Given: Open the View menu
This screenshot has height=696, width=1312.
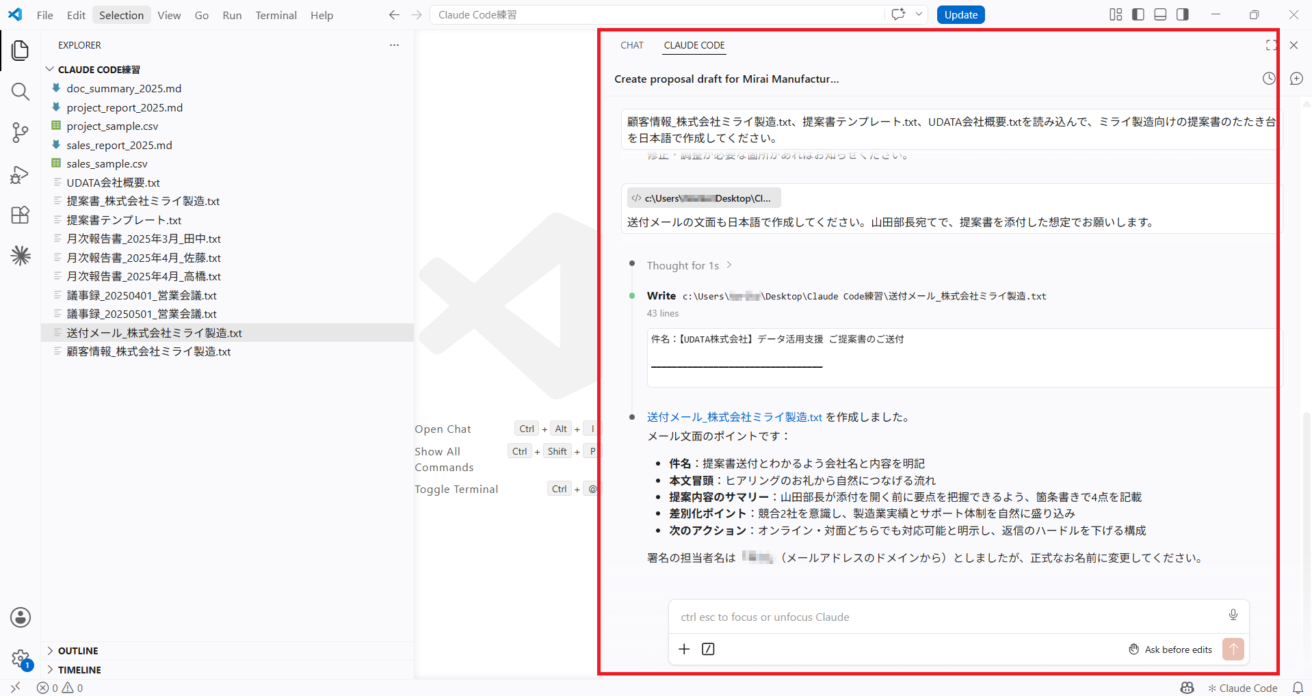Looking at the screenshot, I should click(169, 15).
